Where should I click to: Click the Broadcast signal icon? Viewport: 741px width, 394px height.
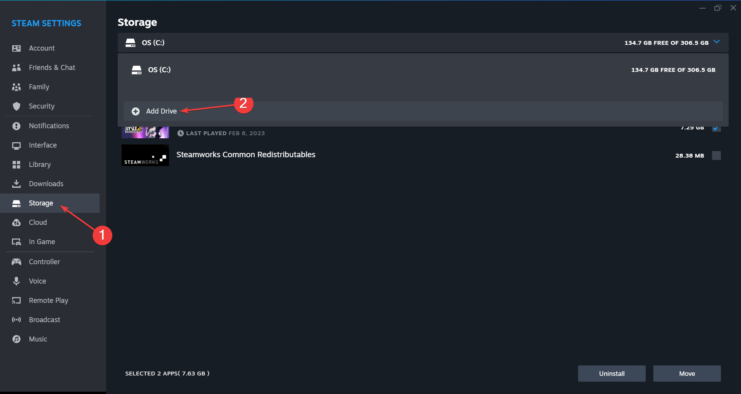click(16, 320)
